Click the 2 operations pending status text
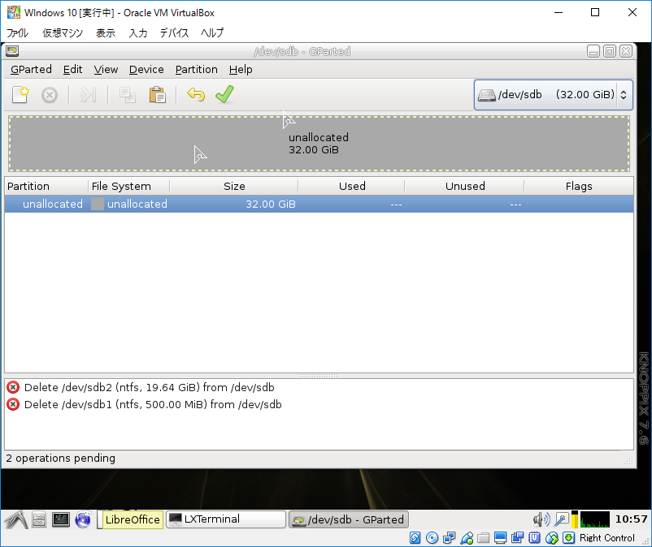This screenshot has height=547, width=652. click(x=61, y=459)
